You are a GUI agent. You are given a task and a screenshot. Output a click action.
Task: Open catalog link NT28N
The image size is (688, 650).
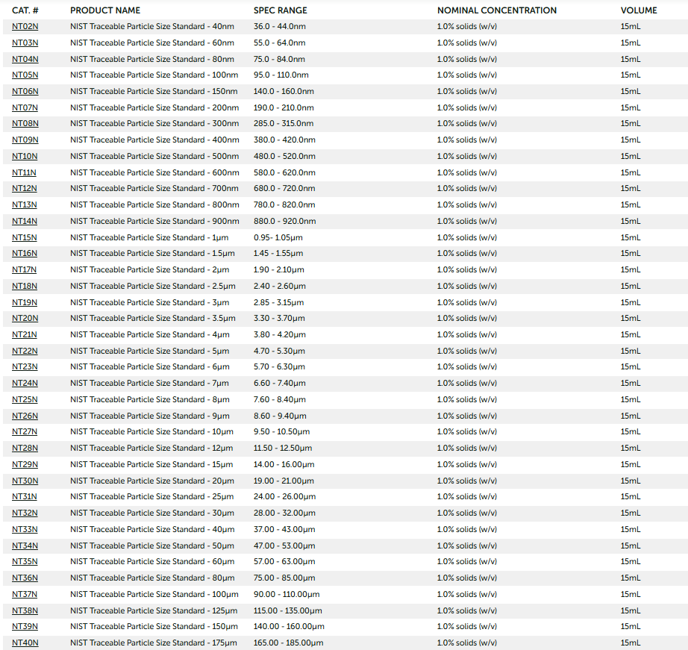(25, 448)
